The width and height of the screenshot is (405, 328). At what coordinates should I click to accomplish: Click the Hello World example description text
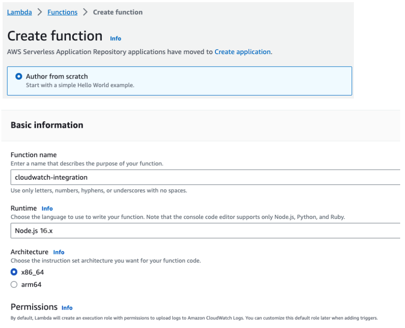pyautogui.click(x=80, y=85)
